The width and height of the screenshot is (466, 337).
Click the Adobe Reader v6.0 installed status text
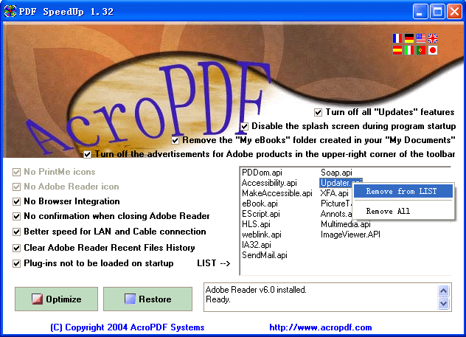click(x=256, y=290)
